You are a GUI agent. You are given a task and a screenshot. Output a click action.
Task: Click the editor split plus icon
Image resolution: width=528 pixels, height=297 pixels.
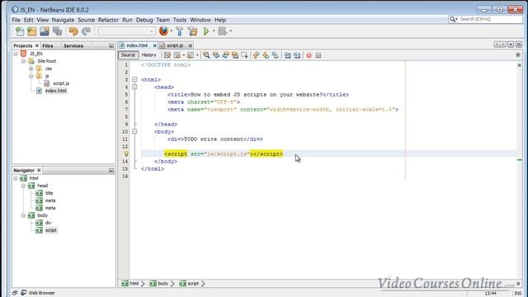tap(518, 55)
